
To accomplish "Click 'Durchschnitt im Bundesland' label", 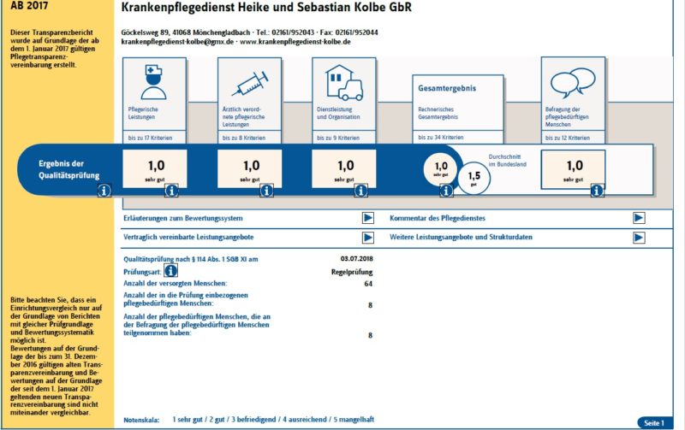I will tap(507, 161).
